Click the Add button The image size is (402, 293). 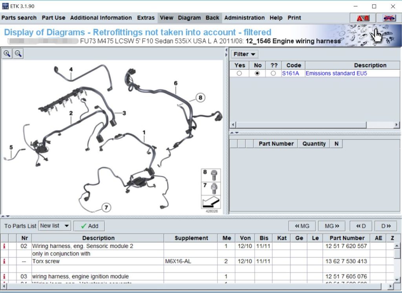coord(89,226)
